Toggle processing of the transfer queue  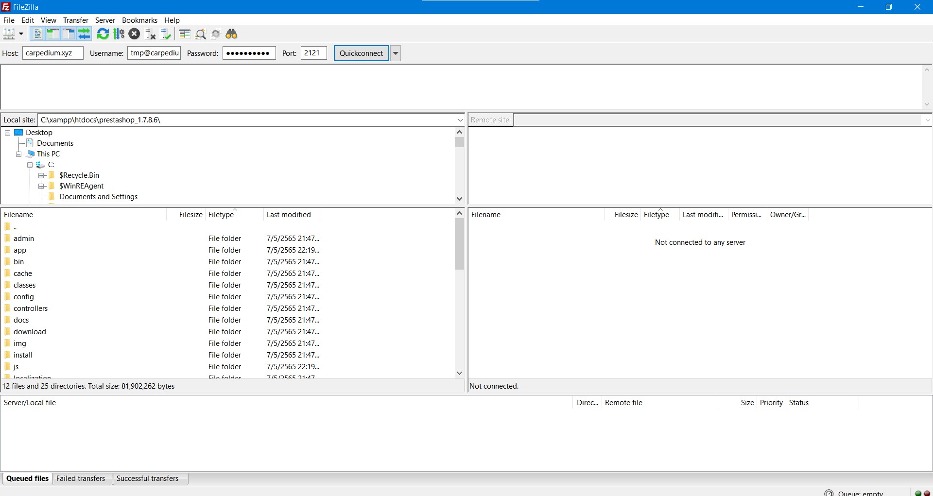click(119, 34)
